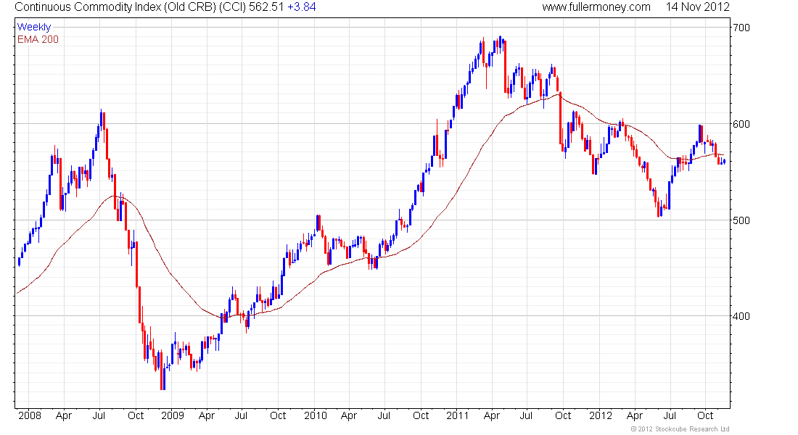The image size is (798, 435).
Task: Click the 400 price axis label
Action: (741, 316)
